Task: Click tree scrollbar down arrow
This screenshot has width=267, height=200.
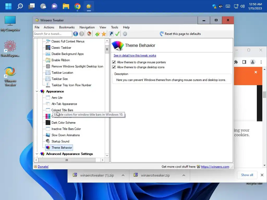Action: click(x=107, y=155)
